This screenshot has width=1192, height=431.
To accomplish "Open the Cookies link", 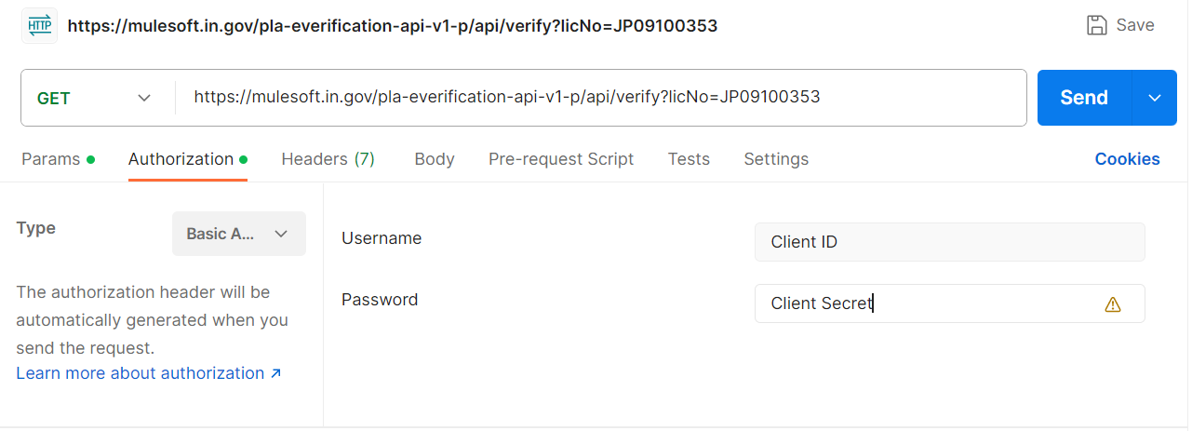I will [1127, 159].
